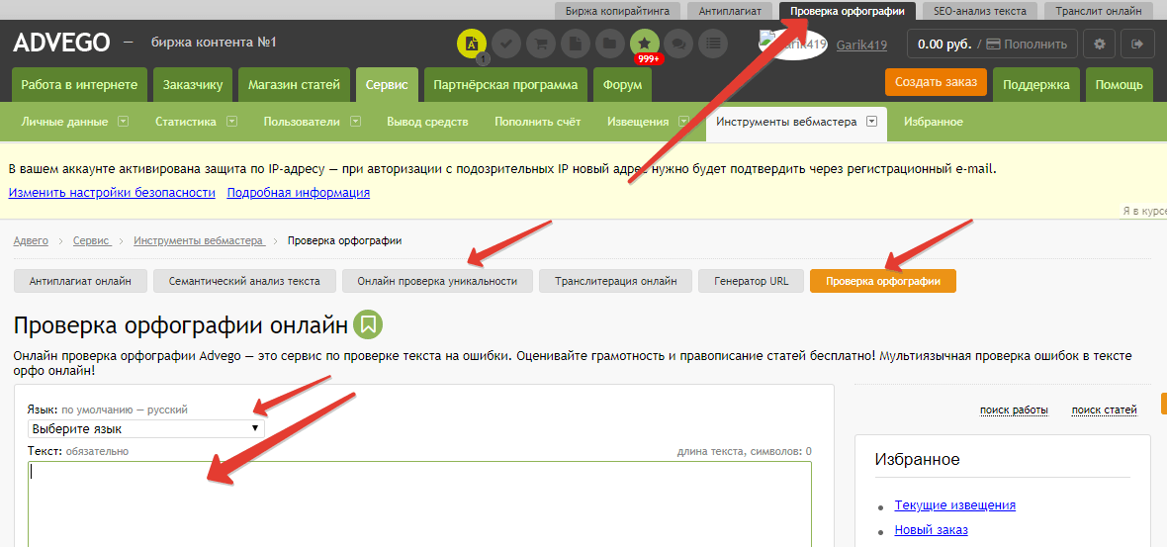Expand the Пользователи dropdown arrow
Viewport: 1167px width, 547px height.
coord(356,122)
